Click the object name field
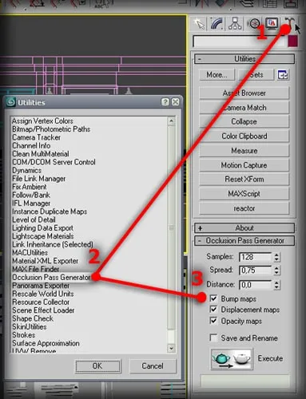This screenshot has height=399, width=306. pos(239,41)
